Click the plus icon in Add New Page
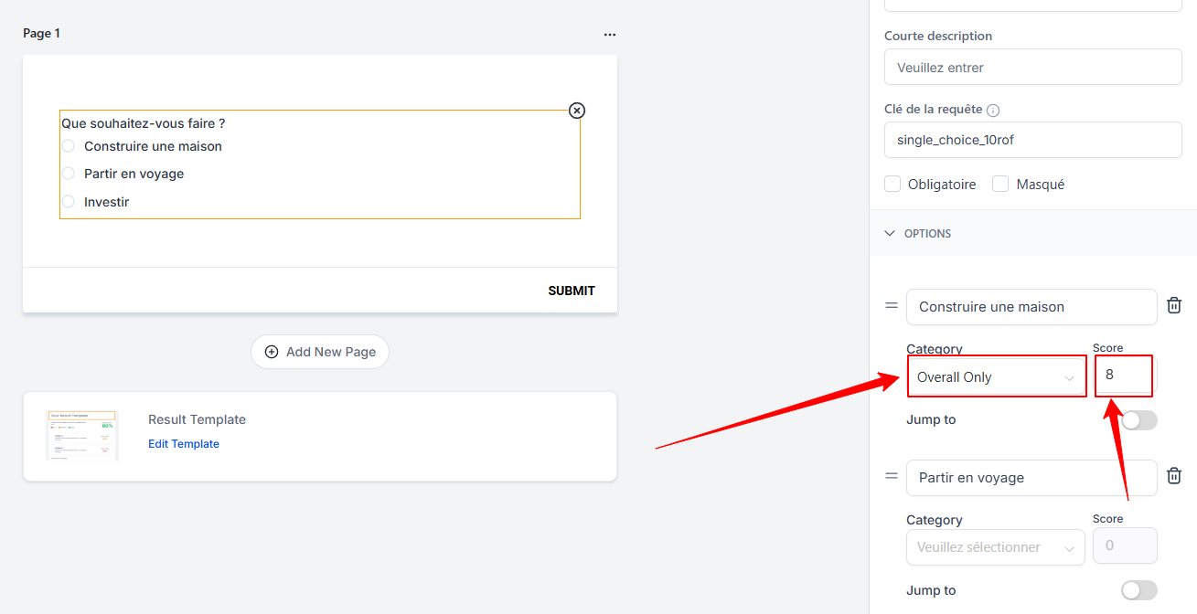Viewport: 1197px width, 614px height. [272, 352]
